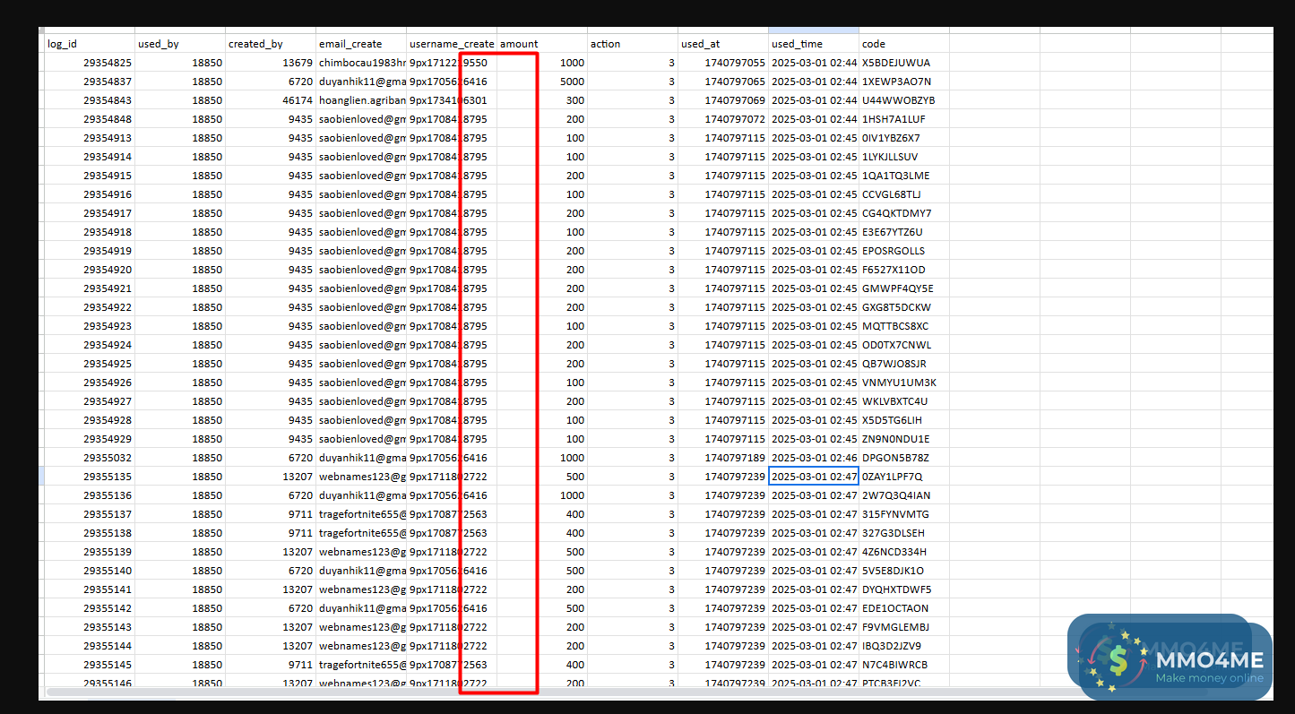Select log_id cell 29355032
This screenshot has width=1295, height=714.
(x=90, y=458)
